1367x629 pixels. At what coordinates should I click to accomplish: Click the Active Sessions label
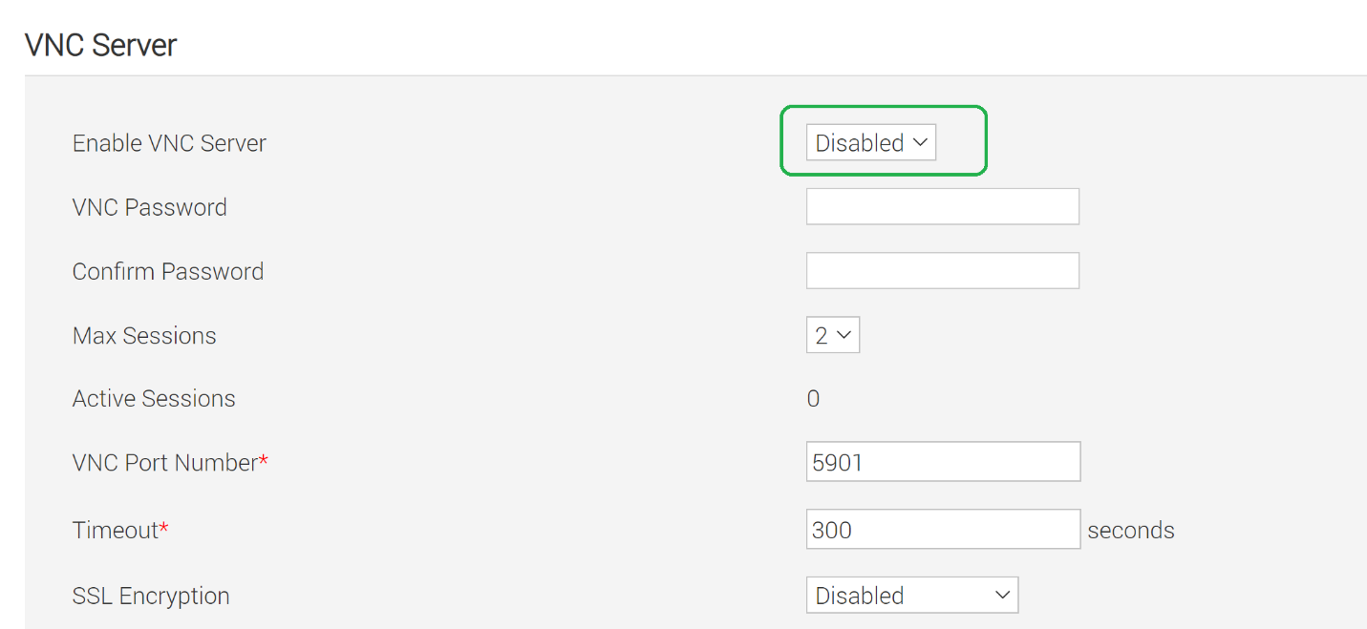click(154, 398)
